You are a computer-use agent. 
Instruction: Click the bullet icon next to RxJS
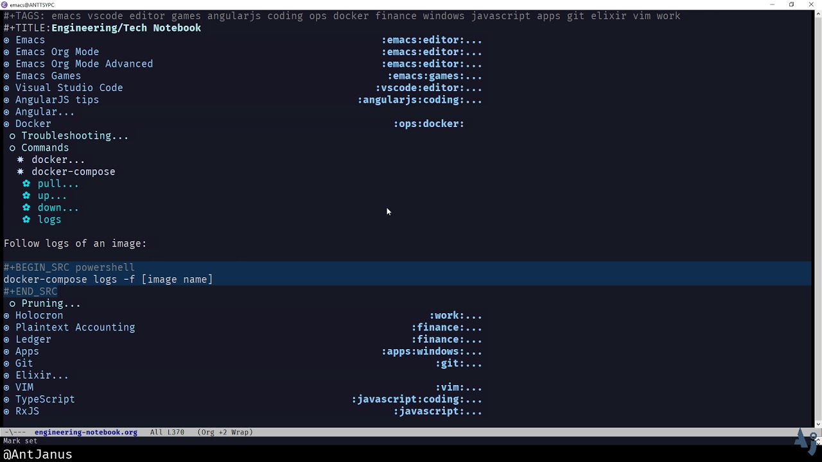pos(6,411)
